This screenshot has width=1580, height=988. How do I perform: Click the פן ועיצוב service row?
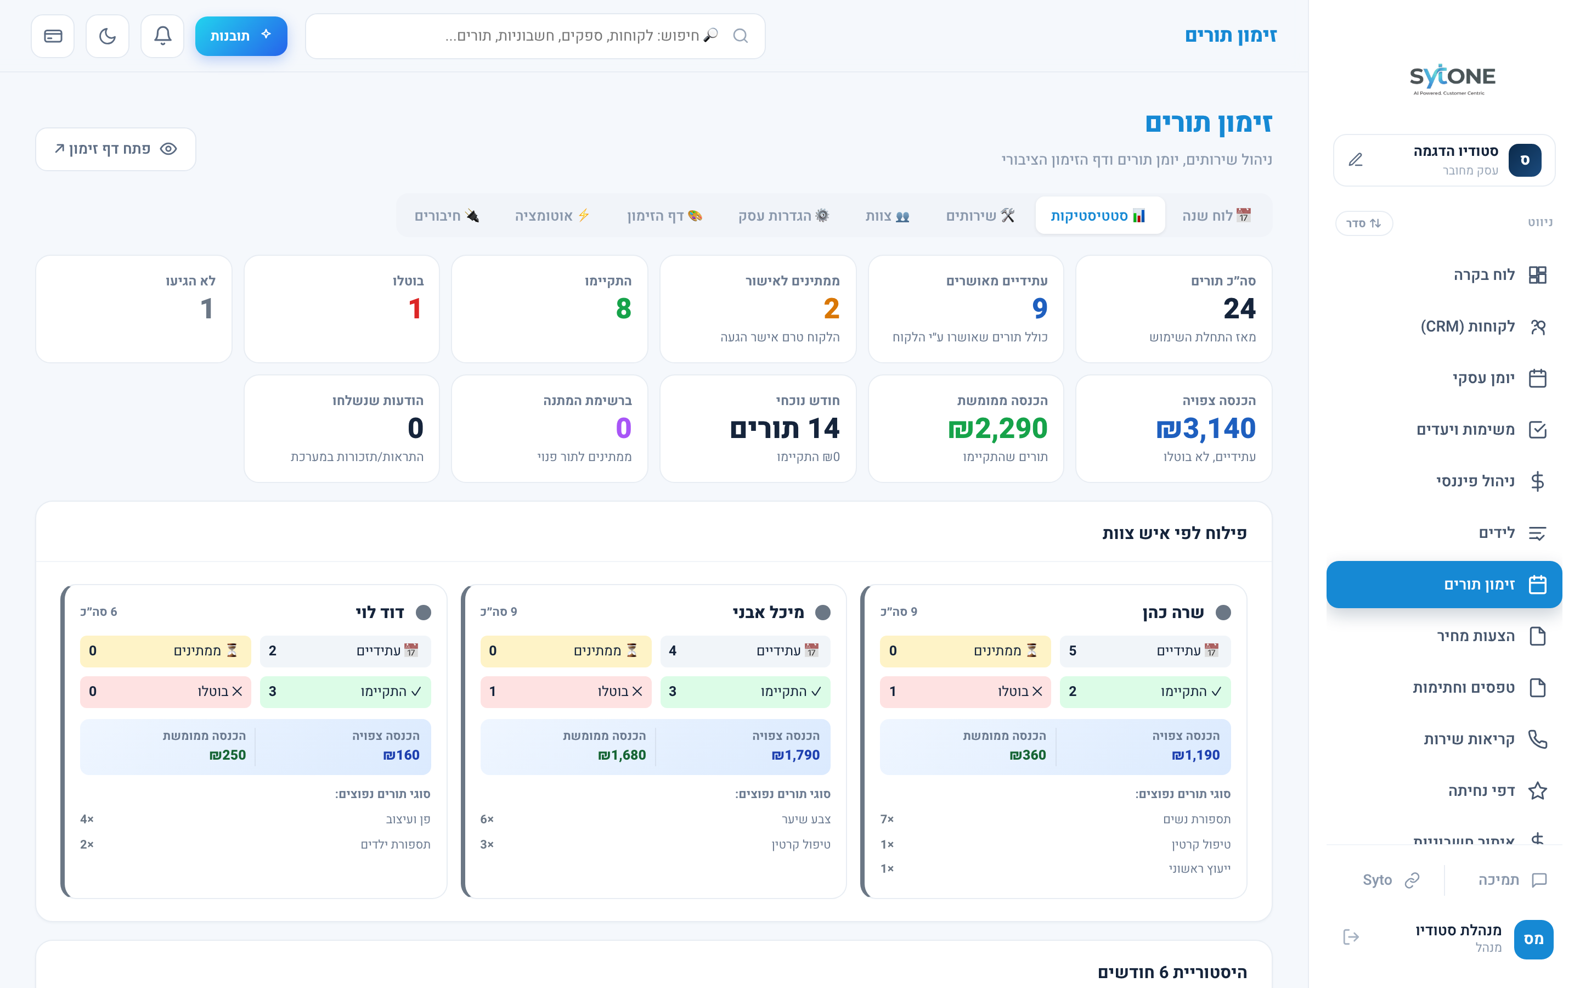[x=255, y=819]
